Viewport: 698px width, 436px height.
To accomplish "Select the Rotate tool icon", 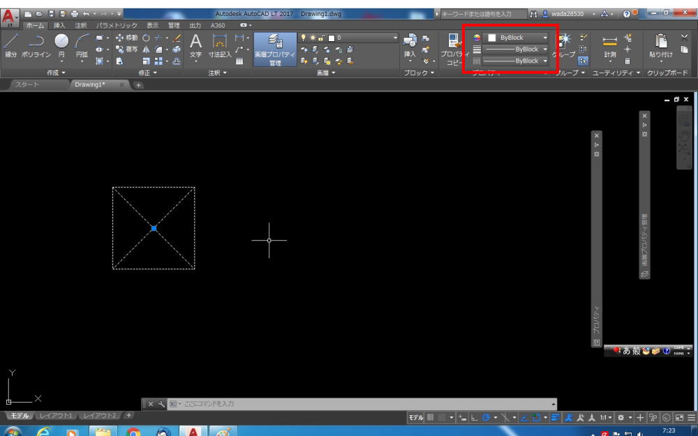I will click(146, 38).
